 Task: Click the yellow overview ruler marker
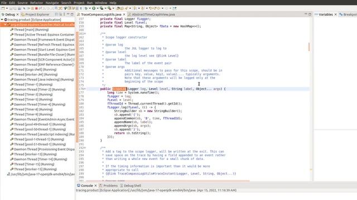click(311, 169)
